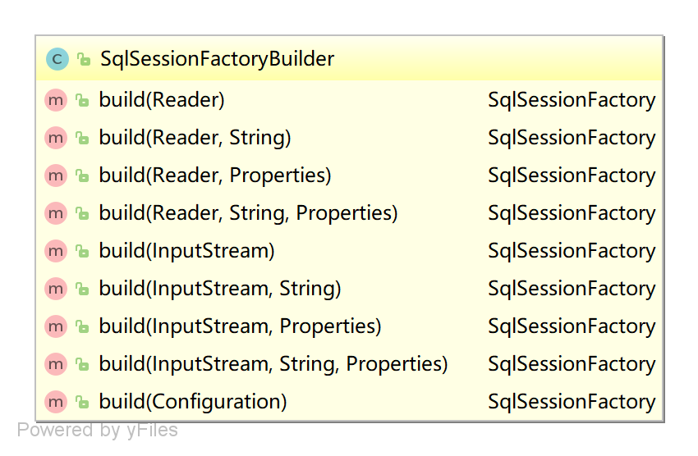Image resolution: width=698 pixels, height=456 pixels.
Task: Click the build(Configuration) method name
Action: click(193, 402)
